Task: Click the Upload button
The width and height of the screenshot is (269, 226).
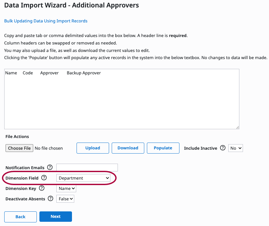Action: coord(92,148)
